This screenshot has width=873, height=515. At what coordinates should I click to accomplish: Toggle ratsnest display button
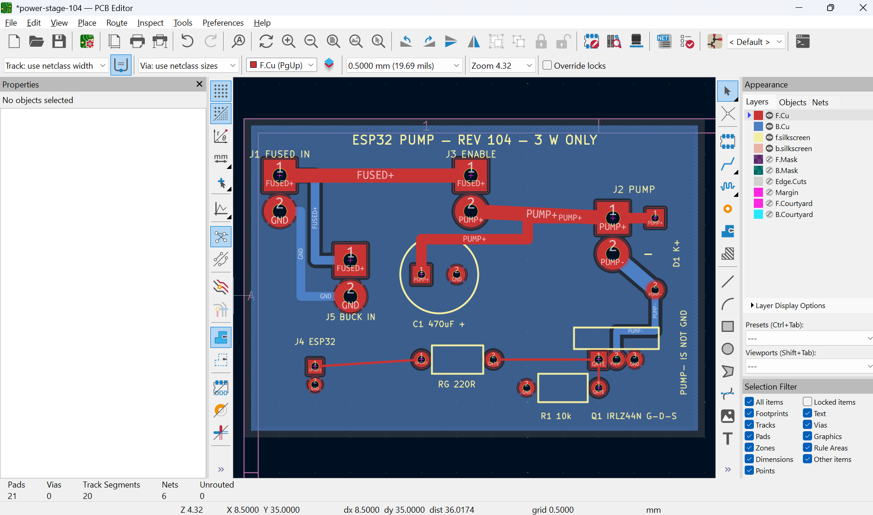[221, 237]
